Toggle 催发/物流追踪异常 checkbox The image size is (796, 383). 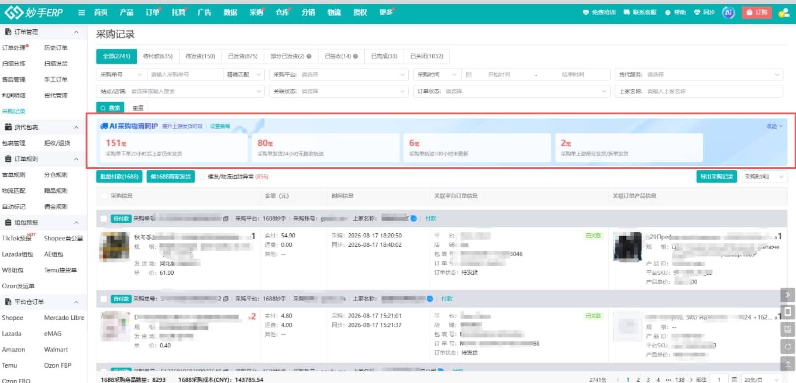[x=202, y=177]
